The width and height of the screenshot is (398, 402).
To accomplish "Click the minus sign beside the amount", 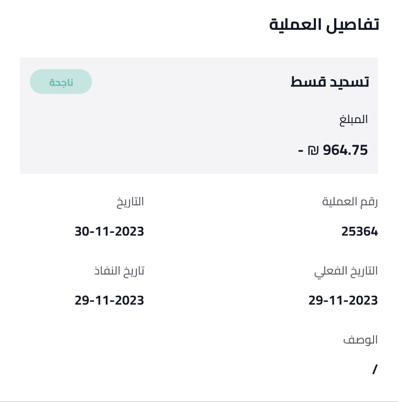I will coord(300,150).
